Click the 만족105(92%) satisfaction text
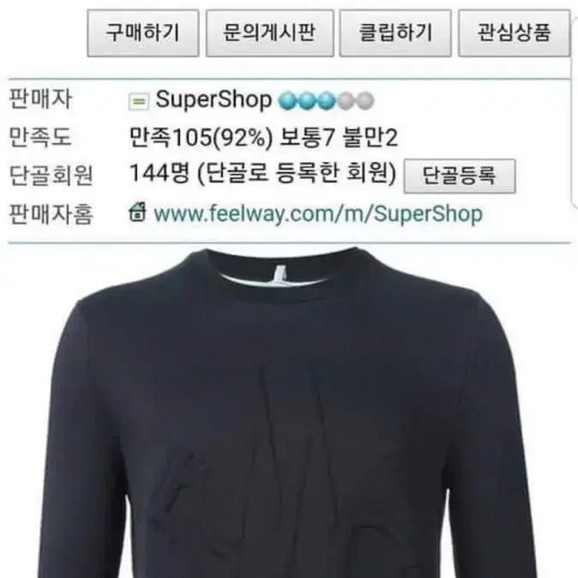This screenshot has width=578, height=578. [x=202, y=137]
